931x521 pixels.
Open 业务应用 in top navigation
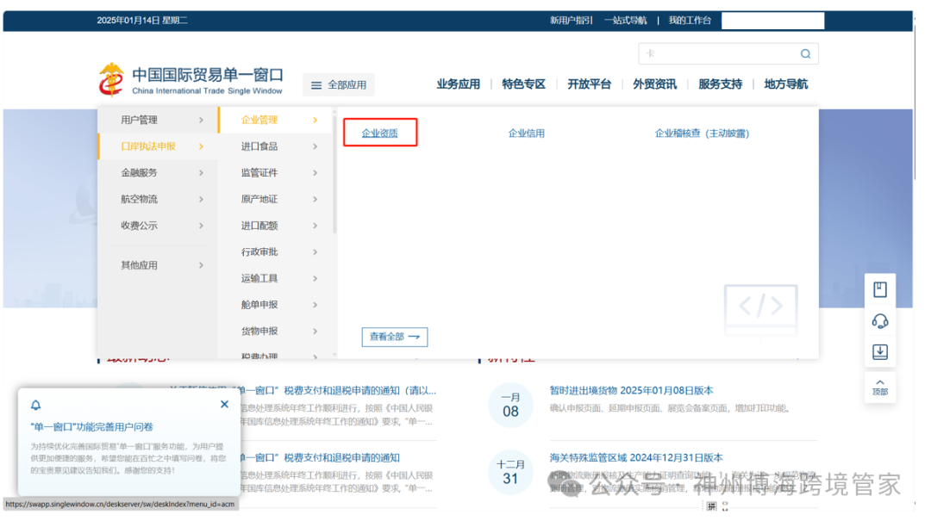(458, 84)
